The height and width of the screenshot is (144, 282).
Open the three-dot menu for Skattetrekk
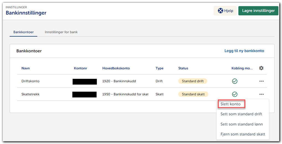click(x=262, y=94)
